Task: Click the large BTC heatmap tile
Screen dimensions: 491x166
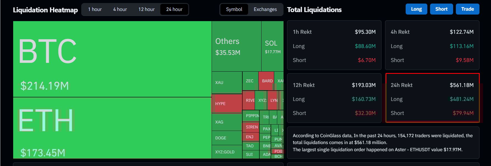Action: click(x=110, y=58)
